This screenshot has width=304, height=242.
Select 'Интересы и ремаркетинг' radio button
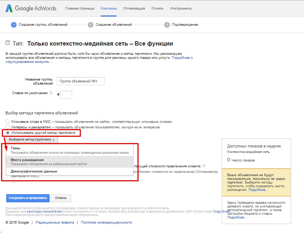tap(8, 127)
